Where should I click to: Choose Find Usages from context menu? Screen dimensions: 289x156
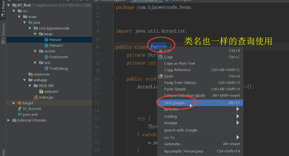point(200,103)
